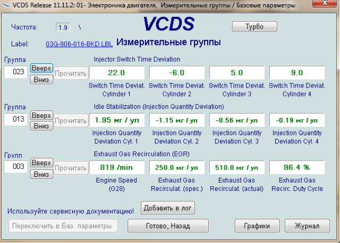
Task: Click Вниз for group 013
Action: click(x=41, y=126)
